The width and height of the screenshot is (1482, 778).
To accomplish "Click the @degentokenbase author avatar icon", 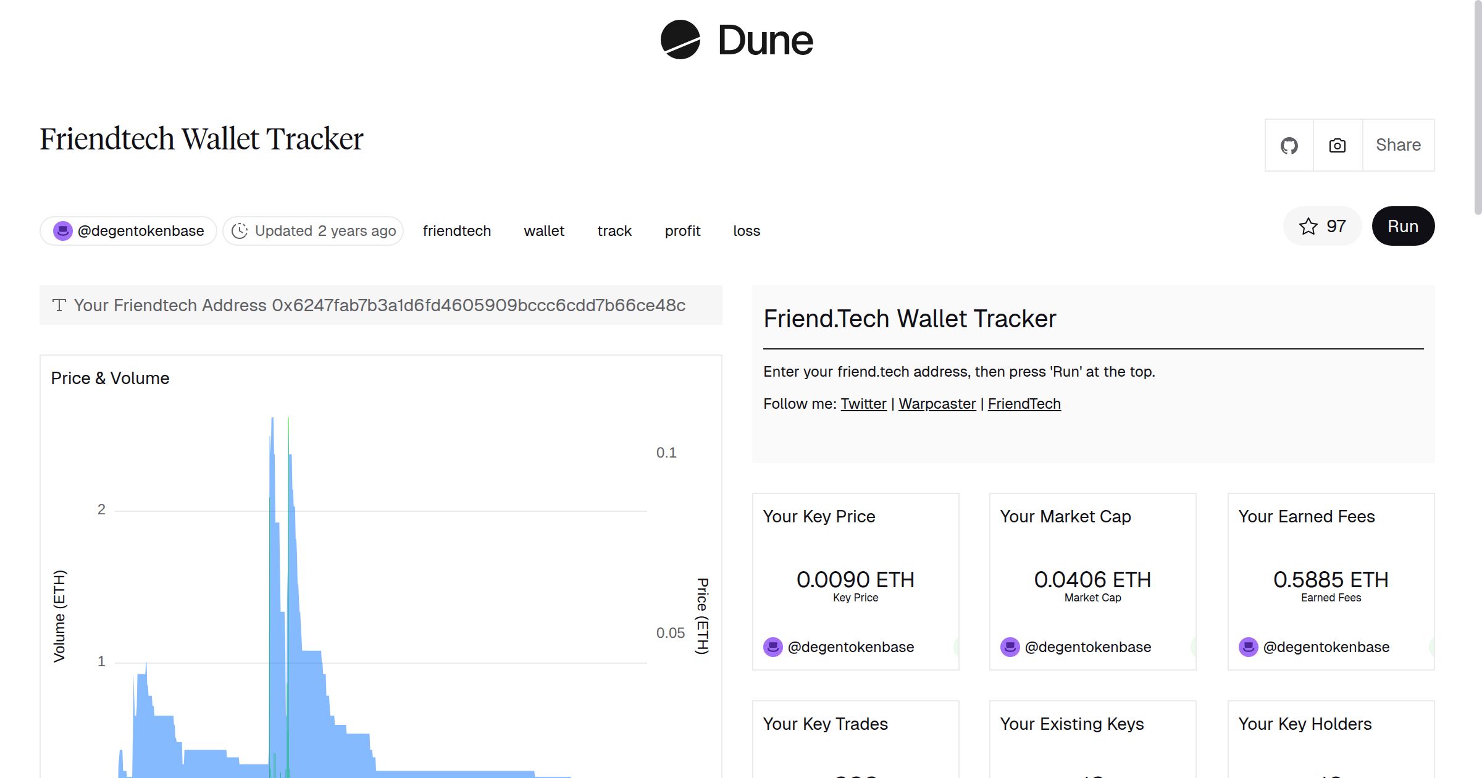I will tap(62, 230).
